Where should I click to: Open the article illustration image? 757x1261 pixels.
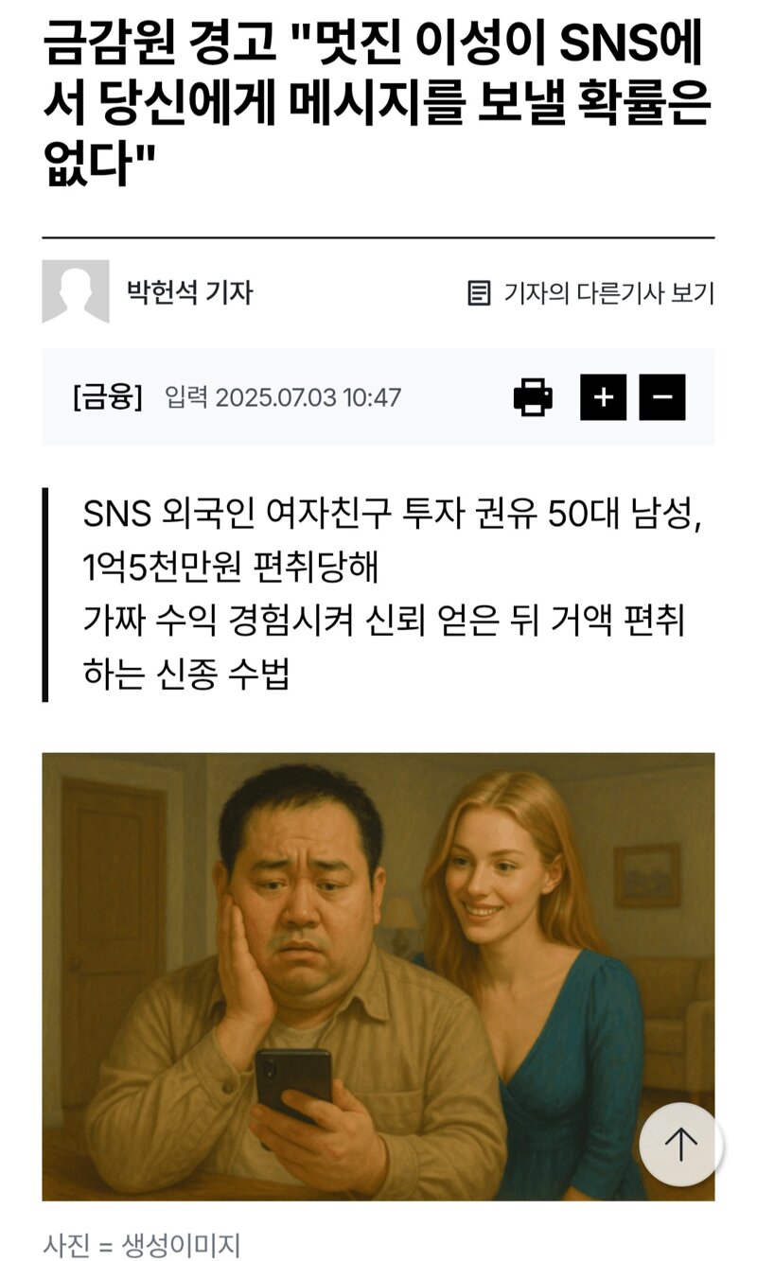click(378, 976)
